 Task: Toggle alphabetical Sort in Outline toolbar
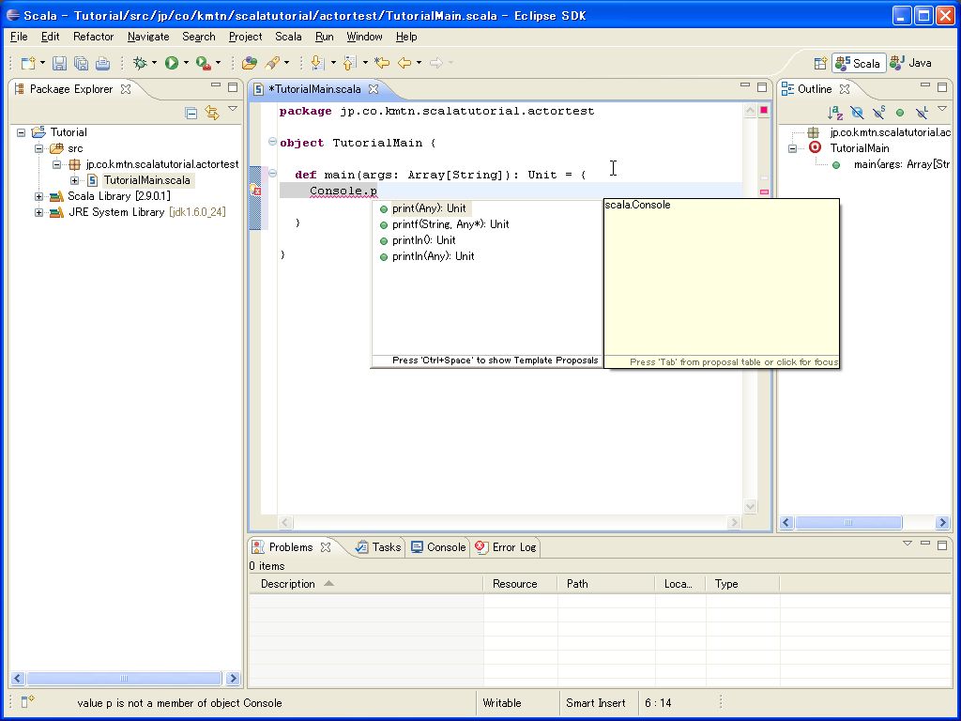click(x=834, y=113)
